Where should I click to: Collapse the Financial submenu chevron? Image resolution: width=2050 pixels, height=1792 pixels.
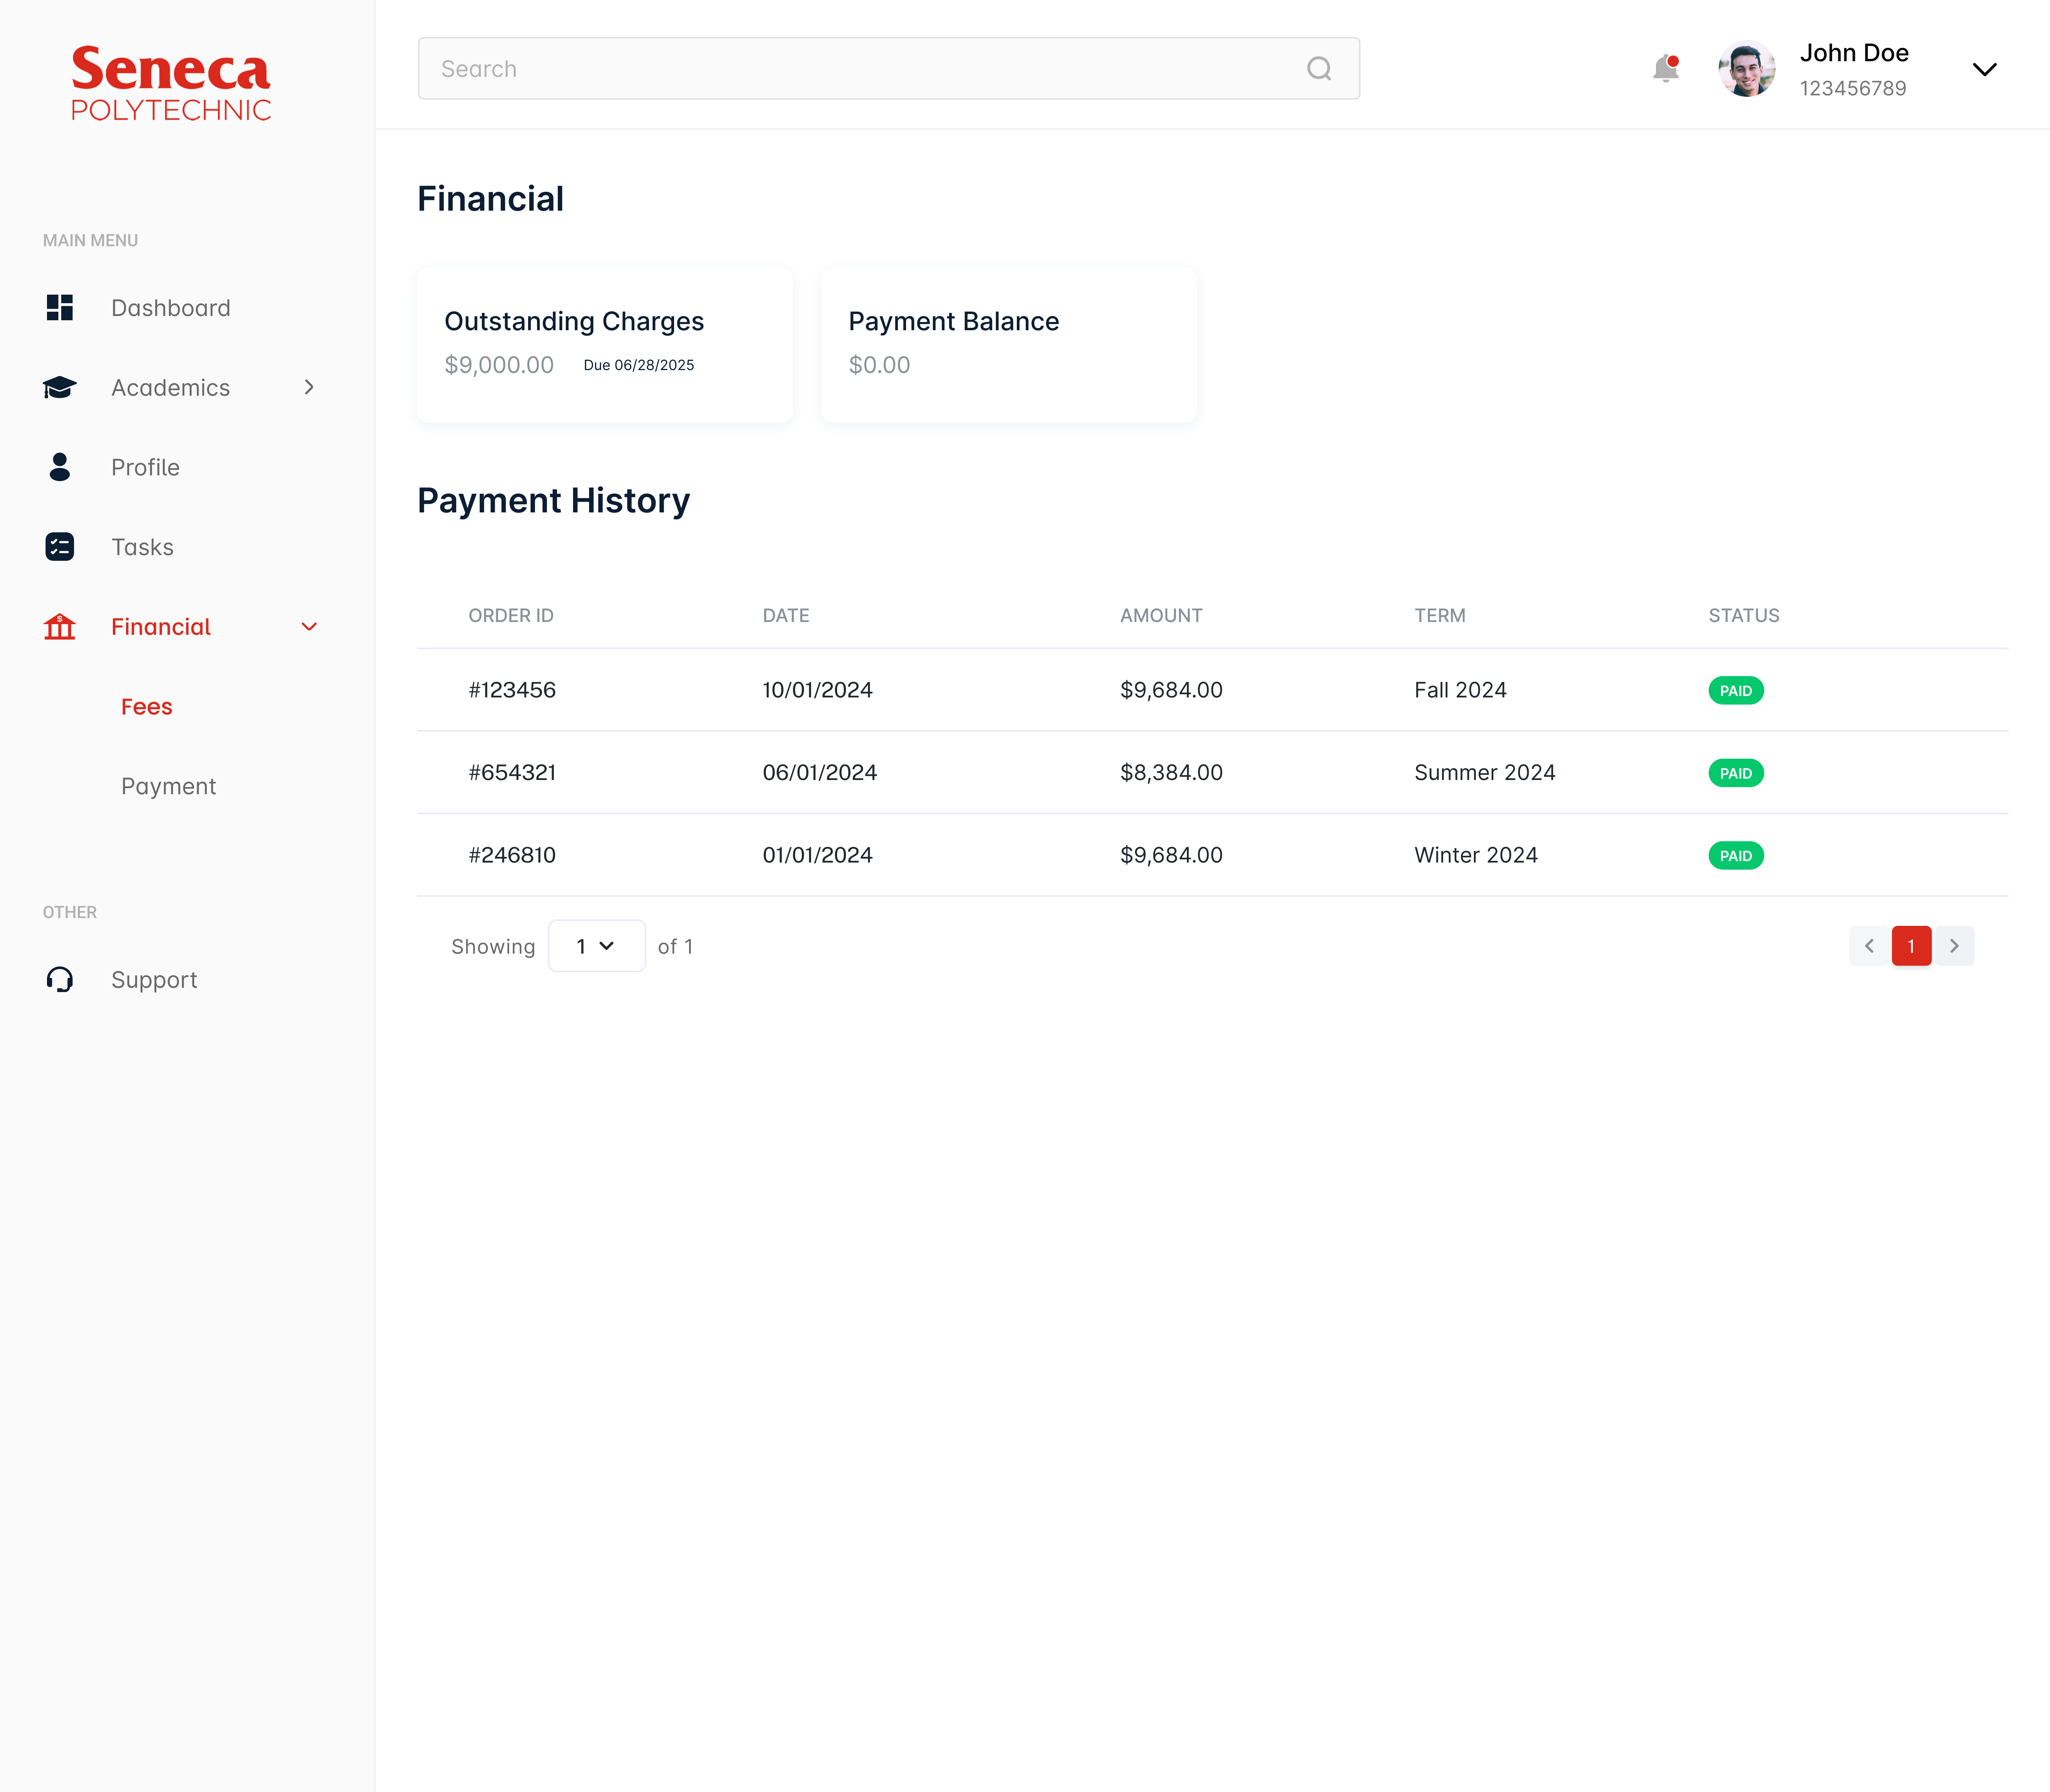click(x=309, y=627)
